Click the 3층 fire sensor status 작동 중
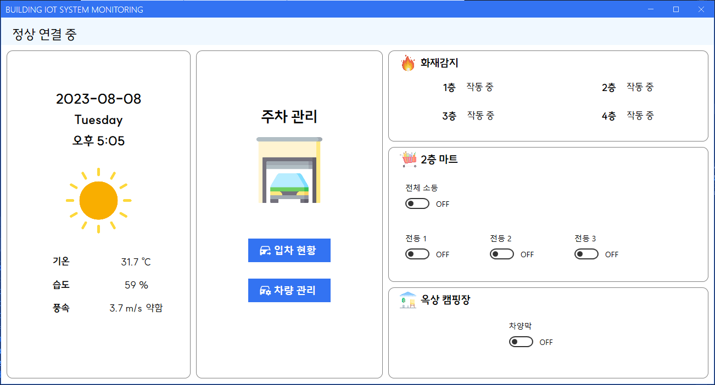 (x=481, y=116)
